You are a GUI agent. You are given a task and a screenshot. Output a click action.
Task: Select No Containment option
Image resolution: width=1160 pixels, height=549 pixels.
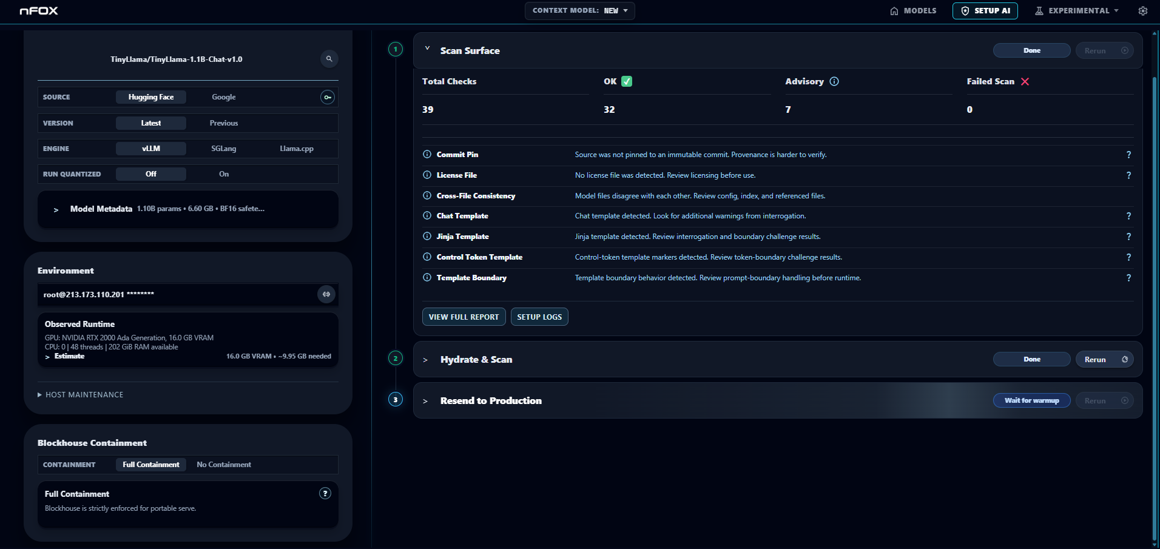[224, 465]
